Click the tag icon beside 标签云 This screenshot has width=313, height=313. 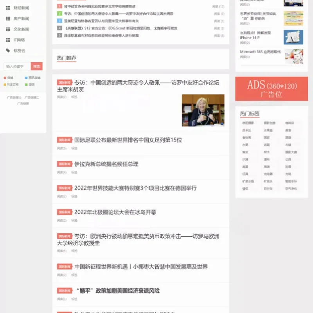(x=8, y=50)
